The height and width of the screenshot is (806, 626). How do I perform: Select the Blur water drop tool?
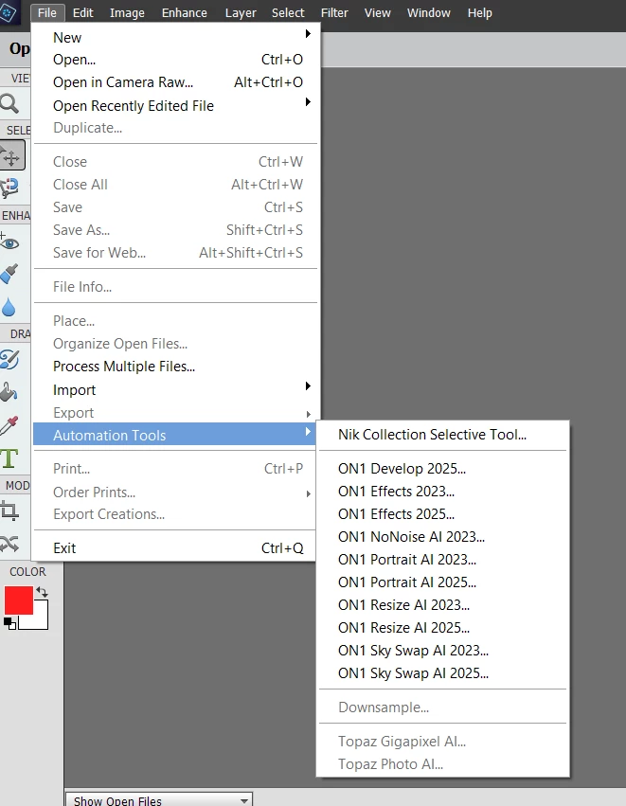[x=9, y=307]
